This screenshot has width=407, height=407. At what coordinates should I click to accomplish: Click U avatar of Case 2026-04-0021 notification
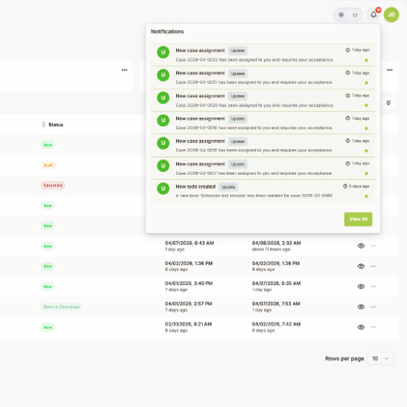pyautogui.click(x=163, y=75)
